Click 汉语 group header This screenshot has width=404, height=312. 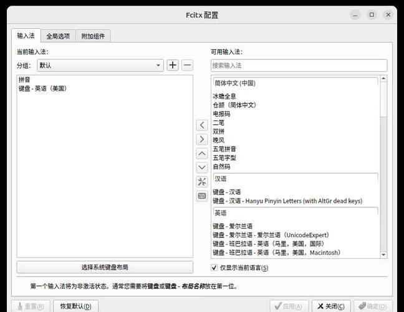click(x=296, y=179)
